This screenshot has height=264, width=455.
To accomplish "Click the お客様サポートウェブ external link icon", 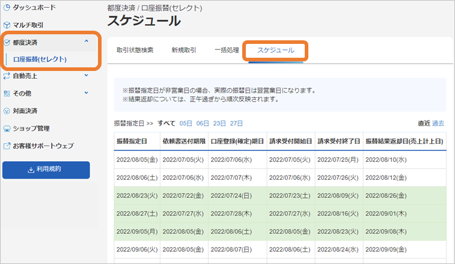I will tap(7, 146).
